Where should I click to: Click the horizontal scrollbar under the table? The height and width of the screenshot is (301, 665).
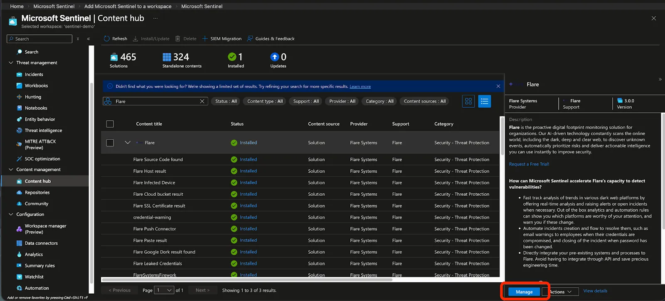(x=247, y=280)
